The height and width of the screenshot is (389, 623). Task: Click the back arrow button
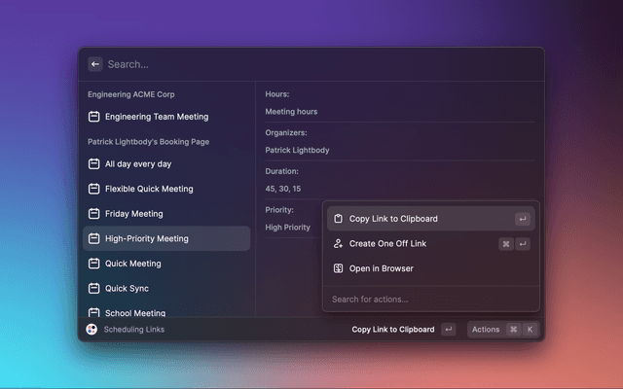[x=95, y=64]
